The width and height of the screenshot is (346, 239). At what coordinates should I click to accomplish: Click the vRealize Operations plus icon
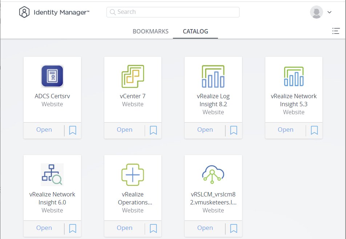pyautogui.click(x=133, y=175)
